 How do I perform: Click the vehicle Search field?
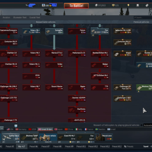(143, 17)
